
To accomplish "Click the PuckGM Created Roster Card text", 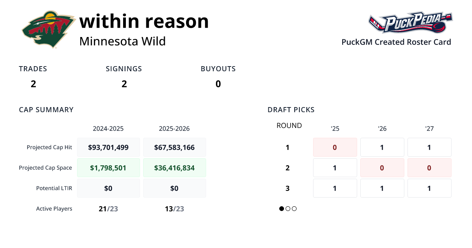I will (x=396, y=42).
